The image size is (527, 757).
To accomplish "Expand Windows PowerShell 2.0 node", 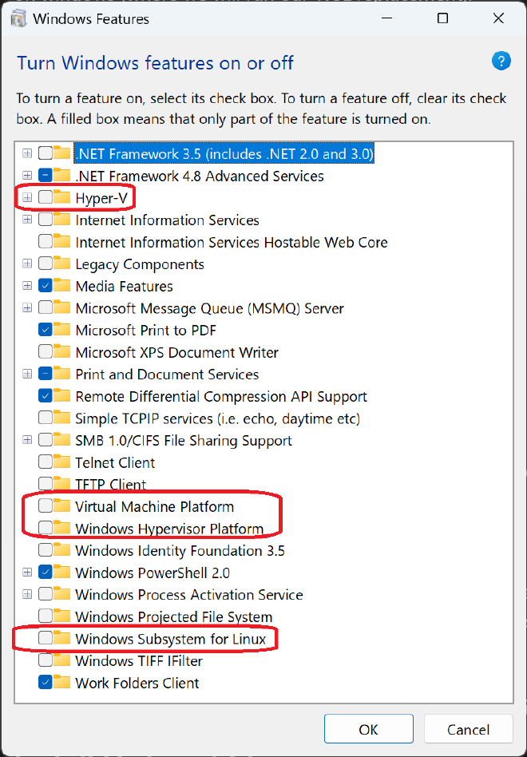I will click(x=27, y=573).
